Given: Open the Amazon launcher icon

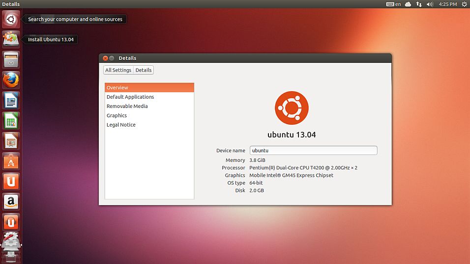Looking at the screenshot, I should pyautogui.click(x=11, y=202).
